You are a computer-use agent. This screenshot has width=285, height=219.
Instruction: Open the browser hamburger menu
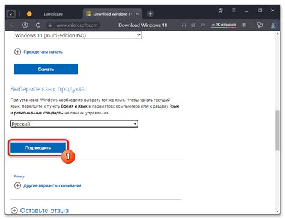click(234, 10)
